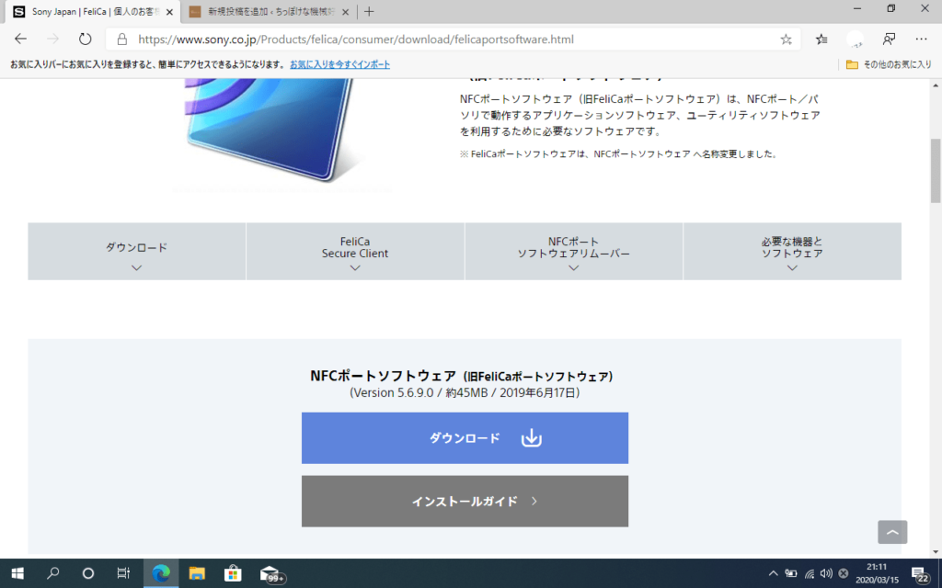
Task: Add page to favorites star
Action: [x=786, y=40]
